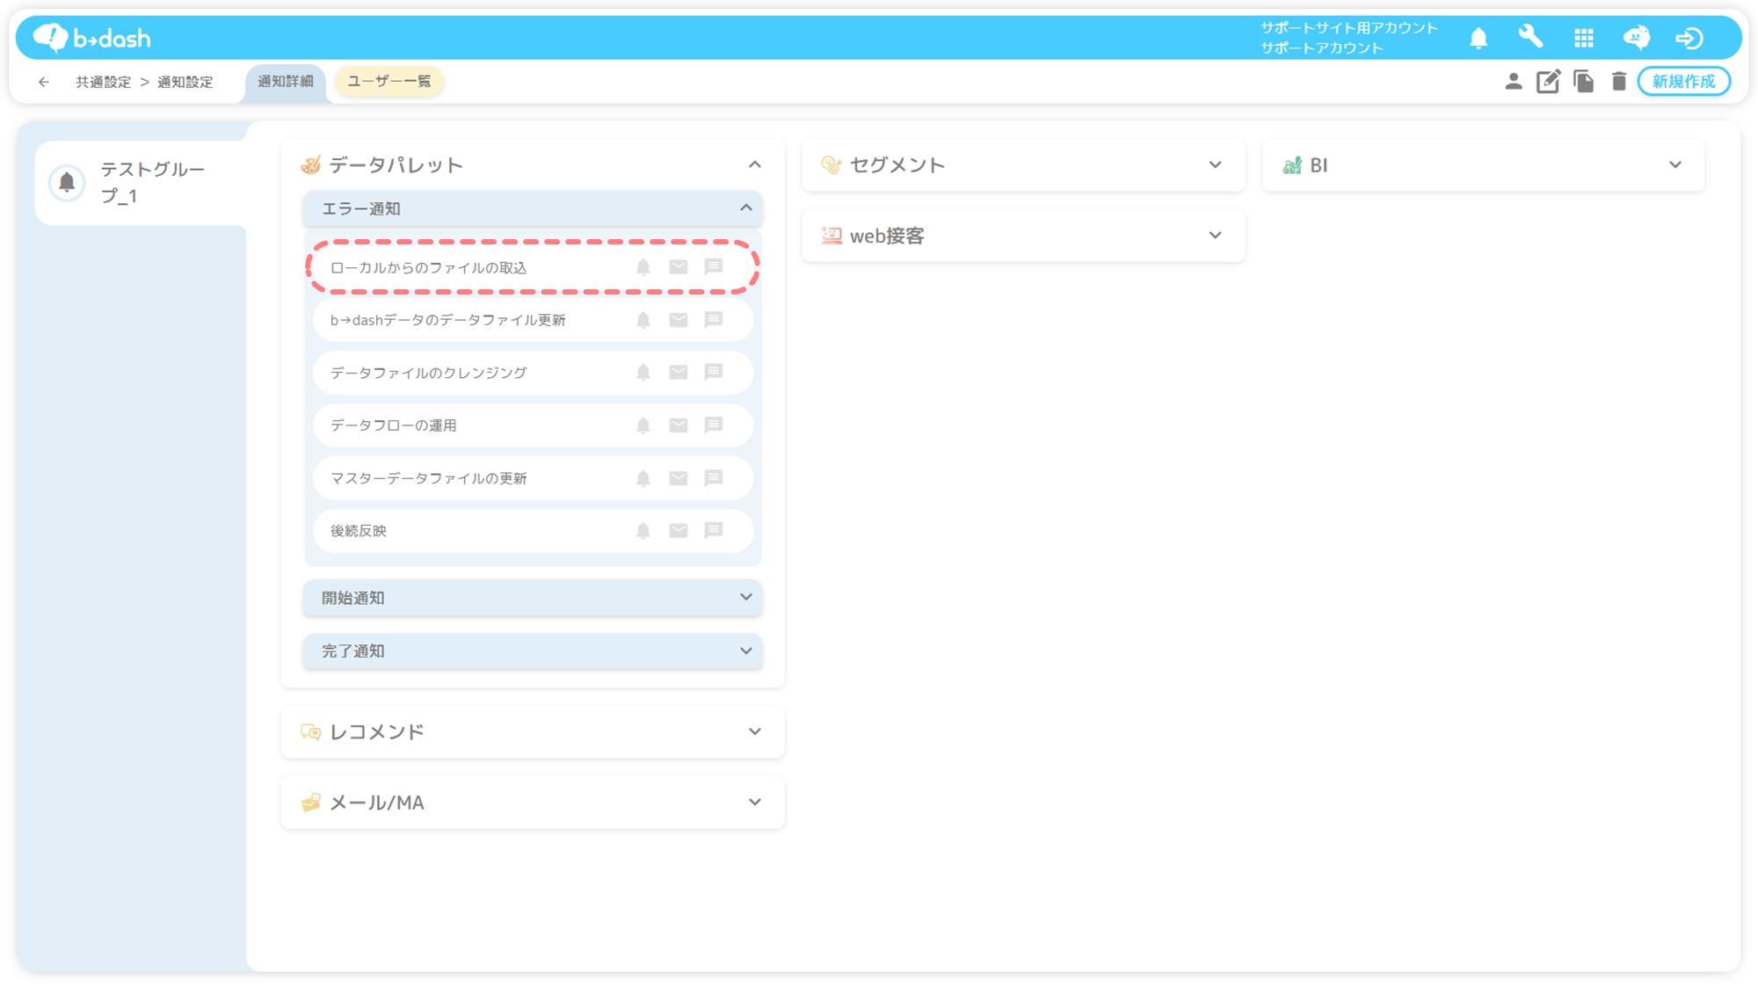The height and width of the screenshot is (989, 1758).
Task: Click the logout arrow icon in the header
Action: pos(1689,38)
